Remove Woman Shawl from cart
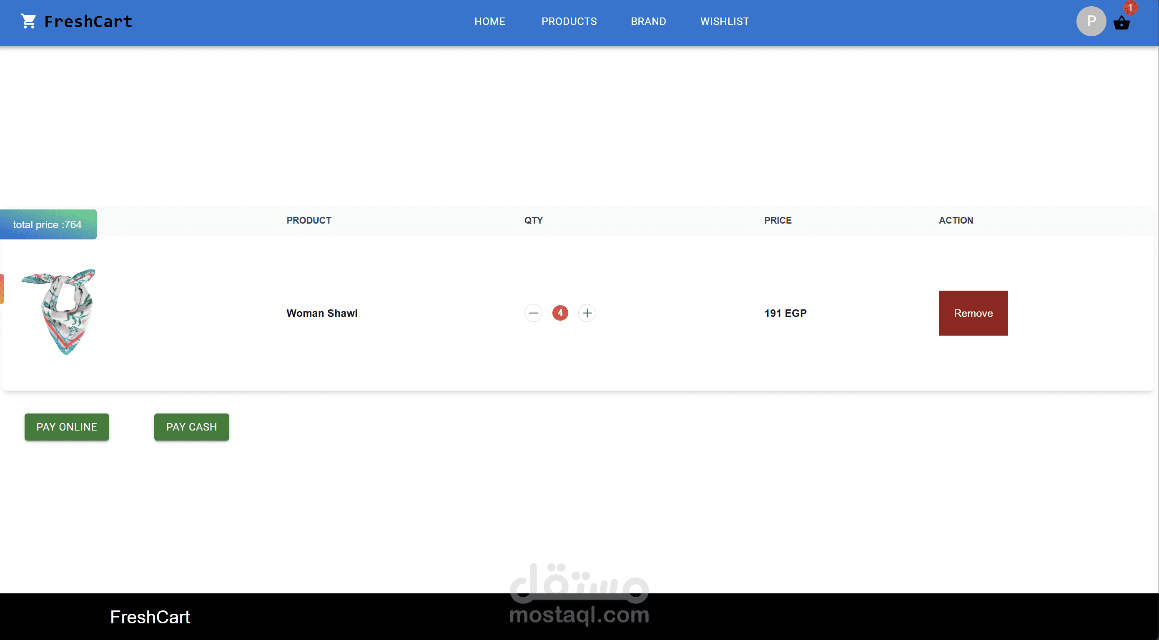1159x640 pixels. tap(973, 313)
